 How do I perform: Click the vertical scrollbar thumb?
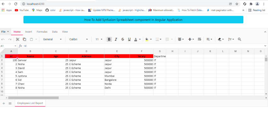(266, 59)
